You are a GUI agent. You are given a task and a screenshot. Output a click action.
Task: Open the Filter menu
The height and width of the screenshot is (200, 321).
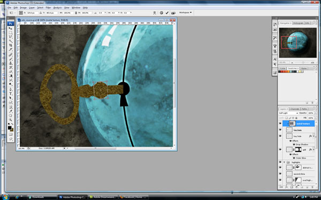48,7
